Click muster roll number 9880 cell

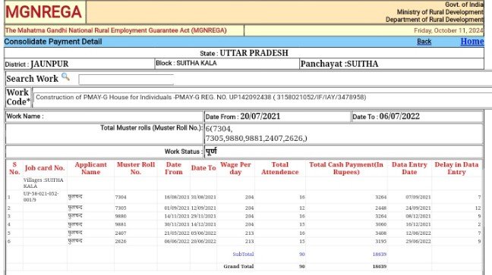click(x=121, y=216)
